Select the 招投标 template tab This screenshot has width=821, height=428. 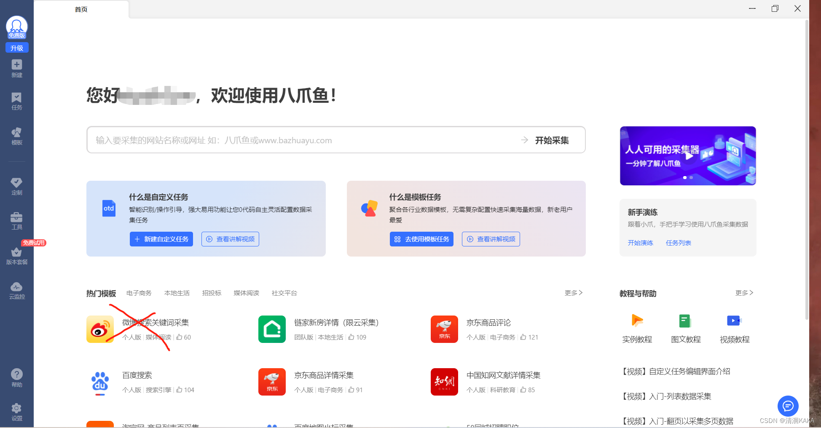point(212,293)
